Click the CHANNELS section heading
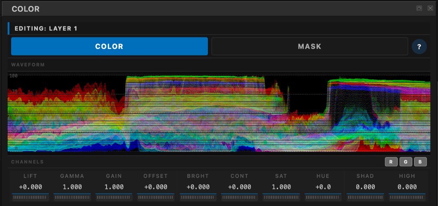The width and height of the screenshot is (438, 206). point(27,162)
